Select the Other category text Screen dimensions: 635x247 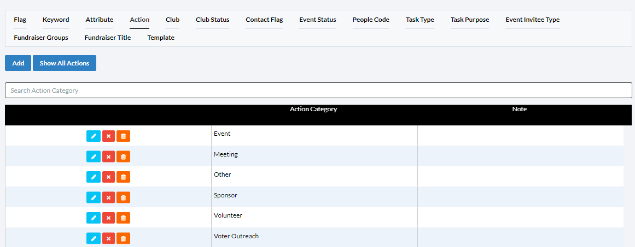pyautogui.click(x=222, y=175)
